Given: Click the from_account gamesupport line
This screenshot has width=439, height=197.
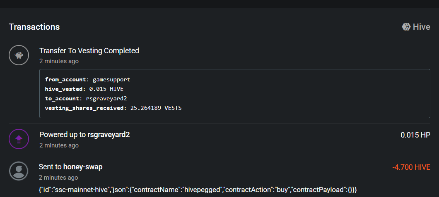Looking at the screenshot, I should (x=88, y=80).
